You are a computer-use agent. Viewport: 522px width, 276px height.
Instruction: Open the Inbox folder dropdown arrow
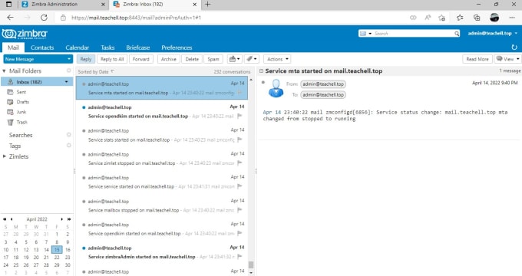click(x=67, y=82)
